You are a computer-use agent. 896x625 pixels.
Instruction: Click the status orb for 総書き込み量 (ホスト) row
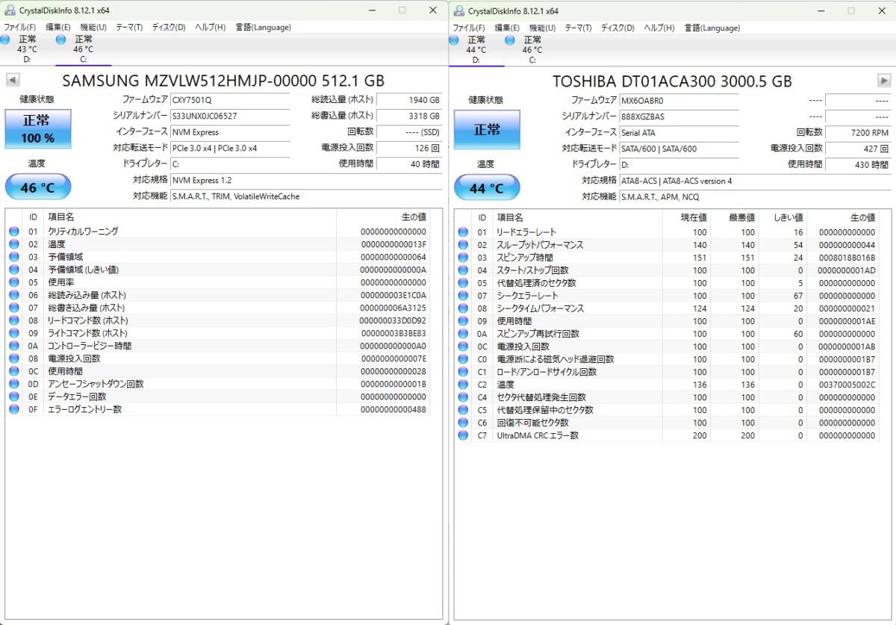13,308
